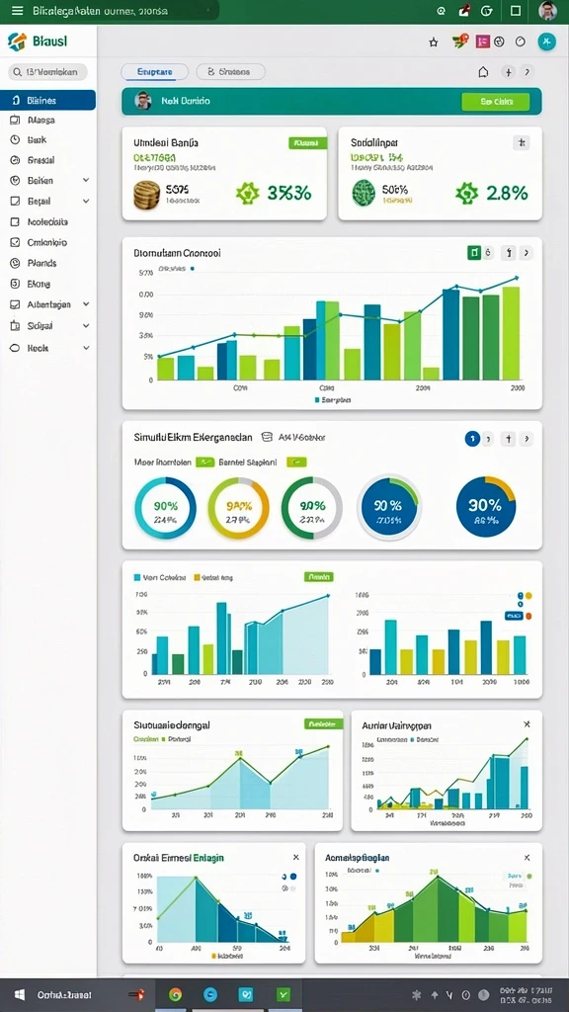Select the Blaines sidebar item
The width and height of the screenshot is (569, 1012).
click(48, 100)
